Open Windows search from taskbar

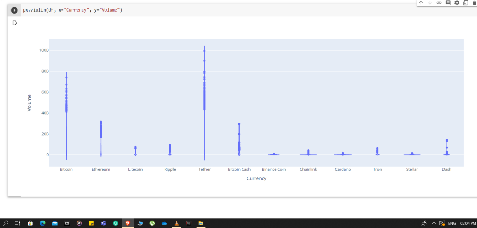[6, 223]
